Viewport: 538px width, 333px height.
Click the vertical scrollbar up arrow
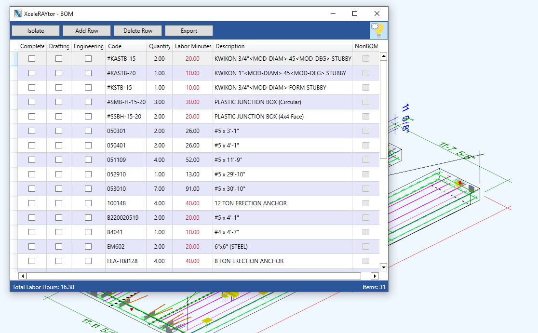click(384, 56)
